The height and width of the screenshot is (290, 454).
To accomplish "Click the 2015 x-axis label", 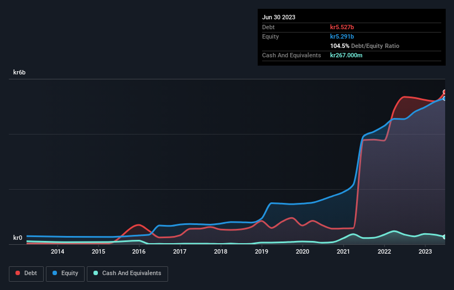I will tap(98, 251).
